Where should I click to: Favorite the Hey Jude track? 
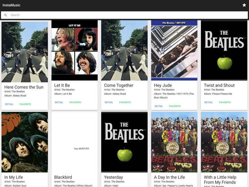coord(175,106)
